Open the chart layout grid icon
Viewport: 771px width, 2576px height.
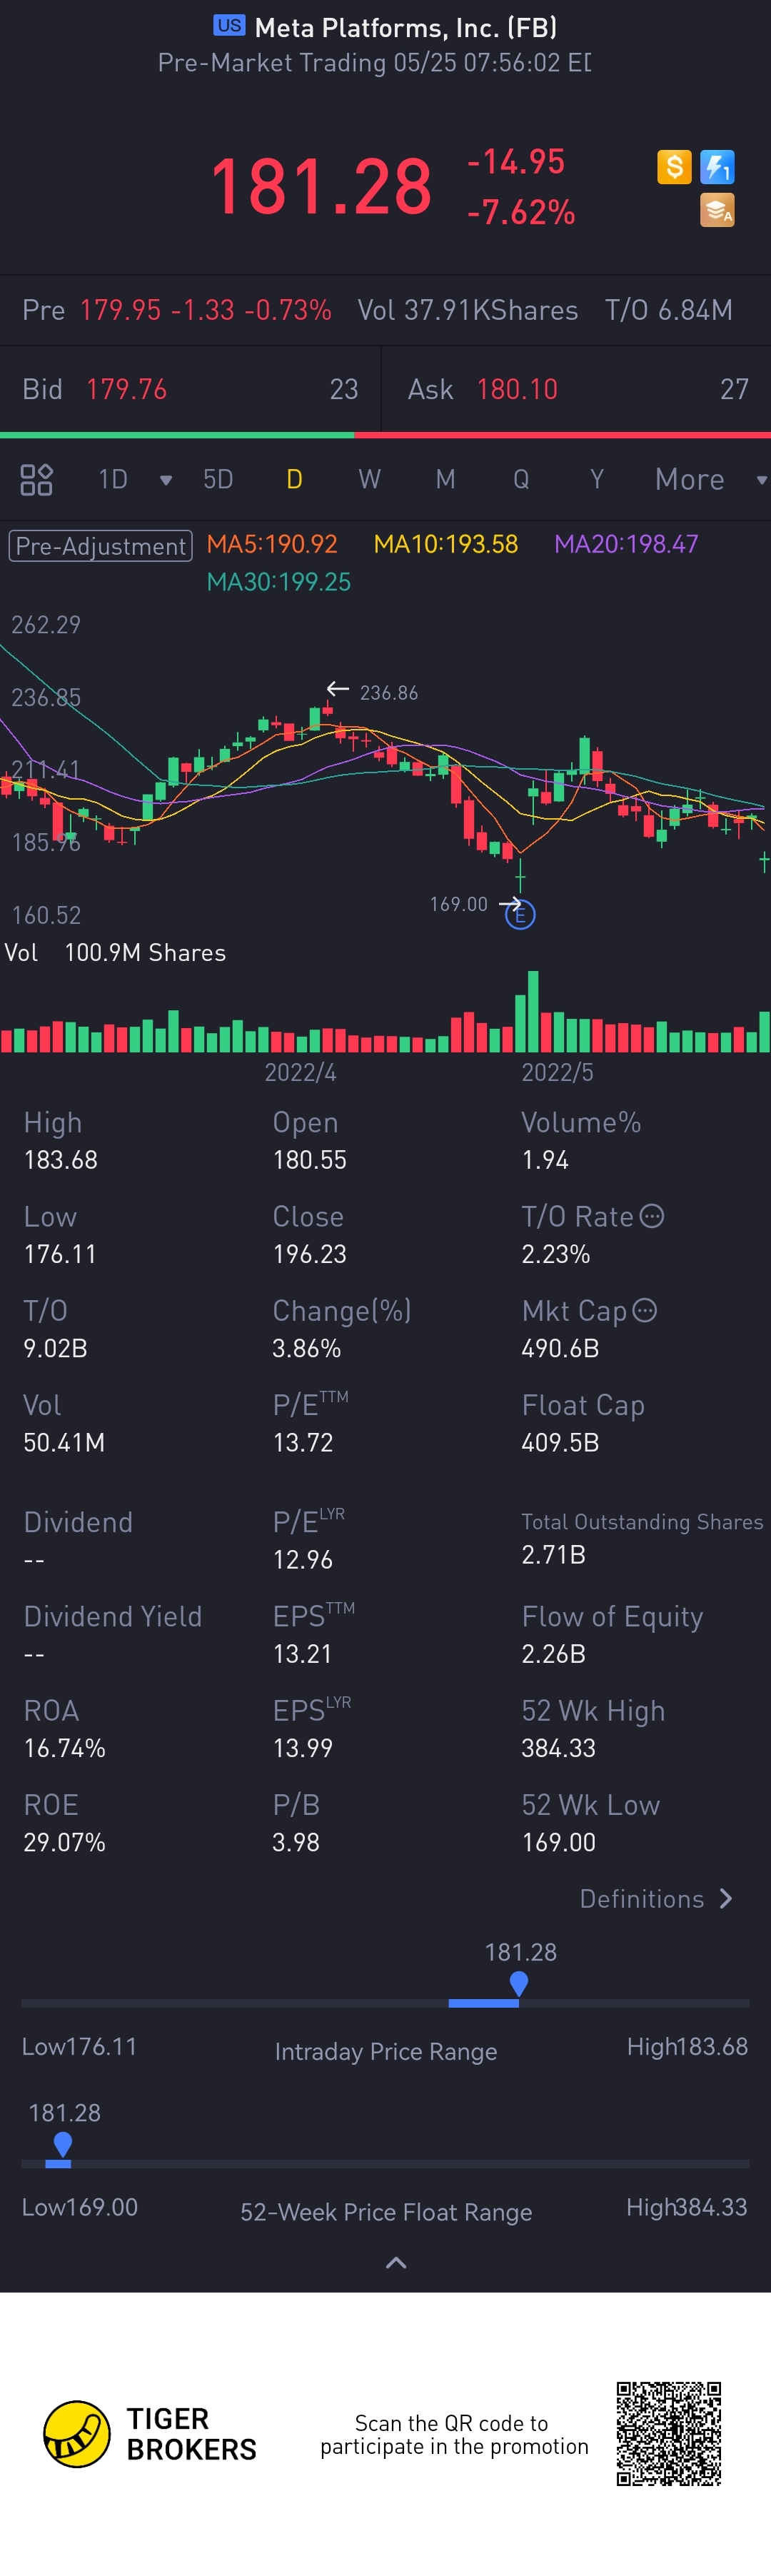[x=37, y=480]
